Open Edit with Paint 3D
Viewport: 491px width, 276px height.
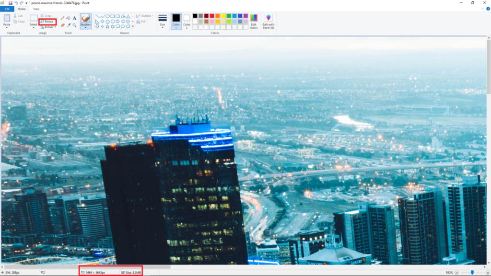[x=269, y=22]
